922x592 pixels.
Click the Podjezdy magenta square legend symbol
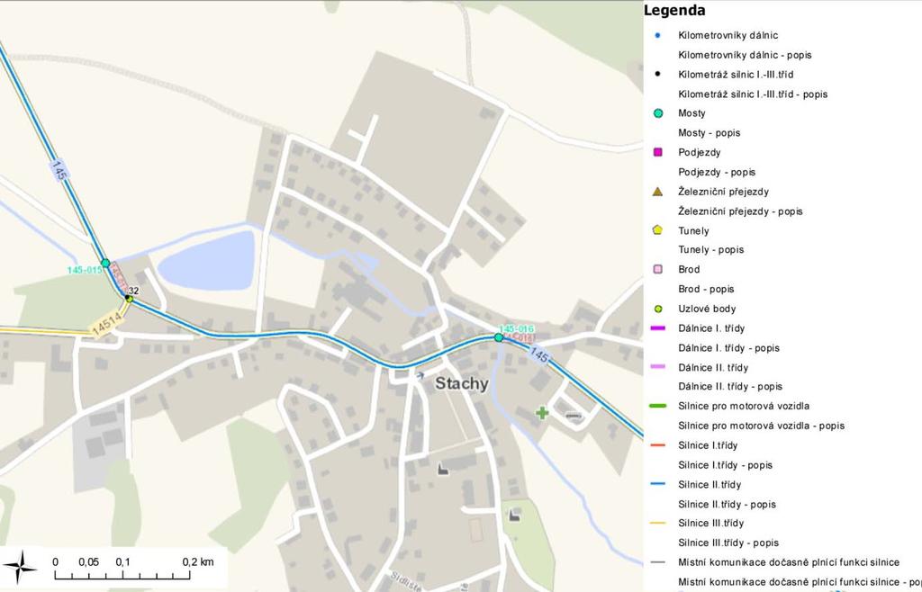pyautogui.click(x=657, y=152)
